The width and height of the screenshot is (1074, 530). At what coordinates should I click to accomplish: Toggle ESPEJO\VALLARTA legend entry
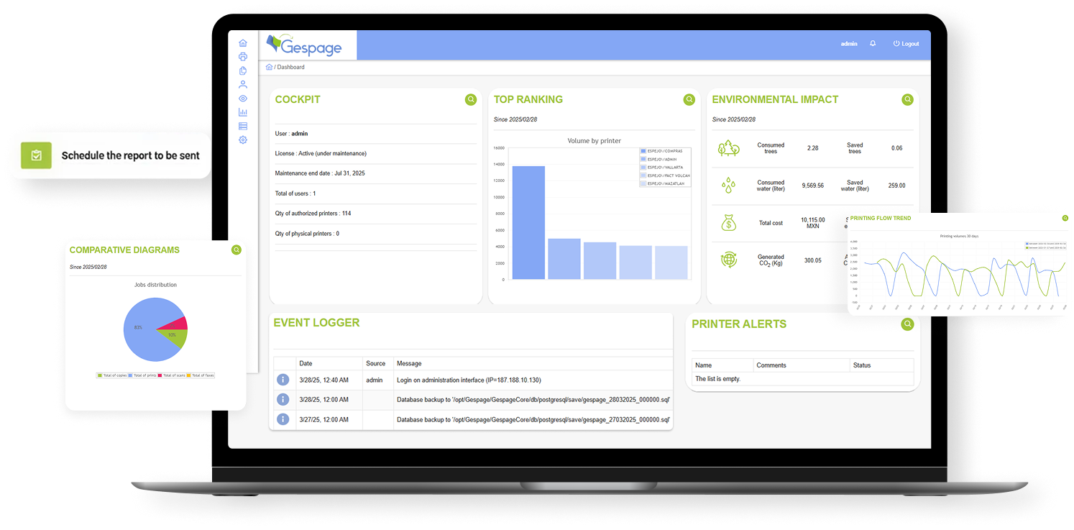point(663,167)
